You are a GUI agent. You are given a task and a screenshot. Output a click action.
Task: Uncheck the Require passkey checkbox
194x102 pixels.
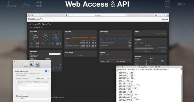tap(17, 96)
